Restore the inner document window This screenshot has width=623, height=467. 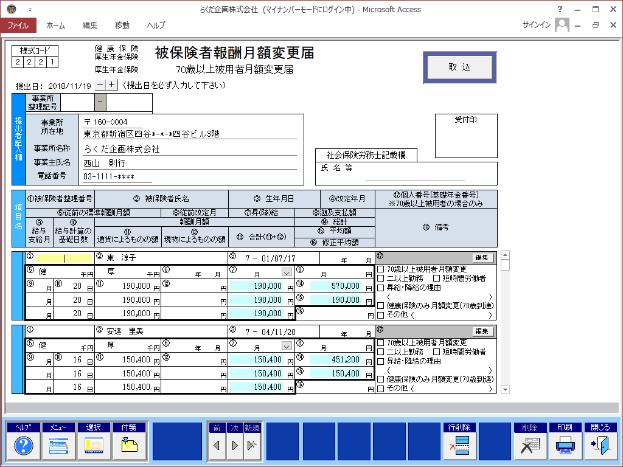[595, 25]
